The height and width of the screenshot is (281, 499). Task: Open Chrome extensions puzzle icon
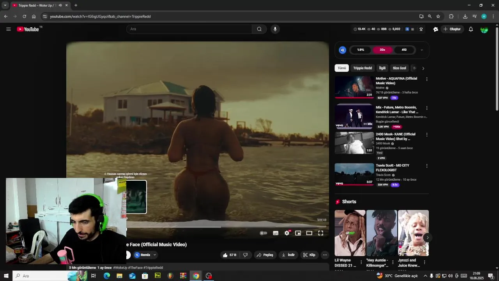point(451,16)
